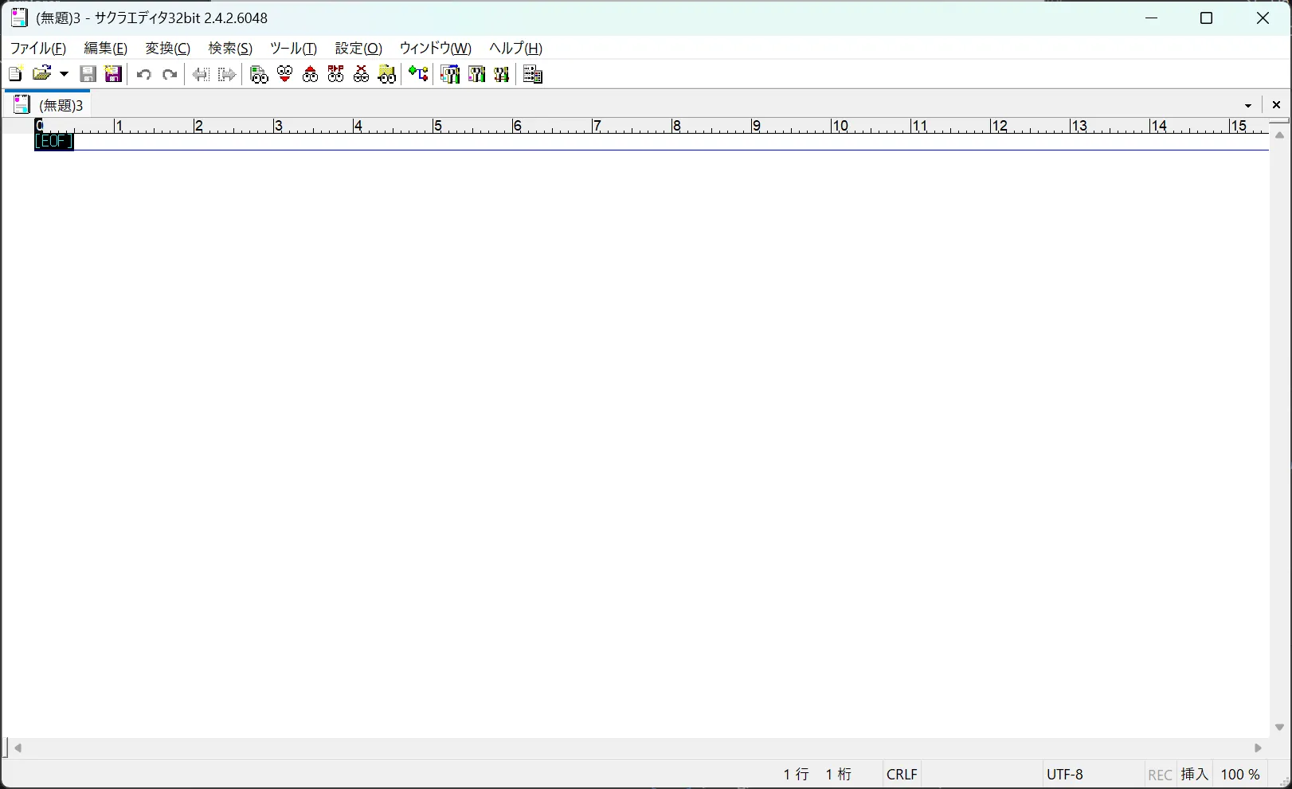Toggle the 挿入 insert mode indicator
1292x789 pixels.
tap(1195, 774)
